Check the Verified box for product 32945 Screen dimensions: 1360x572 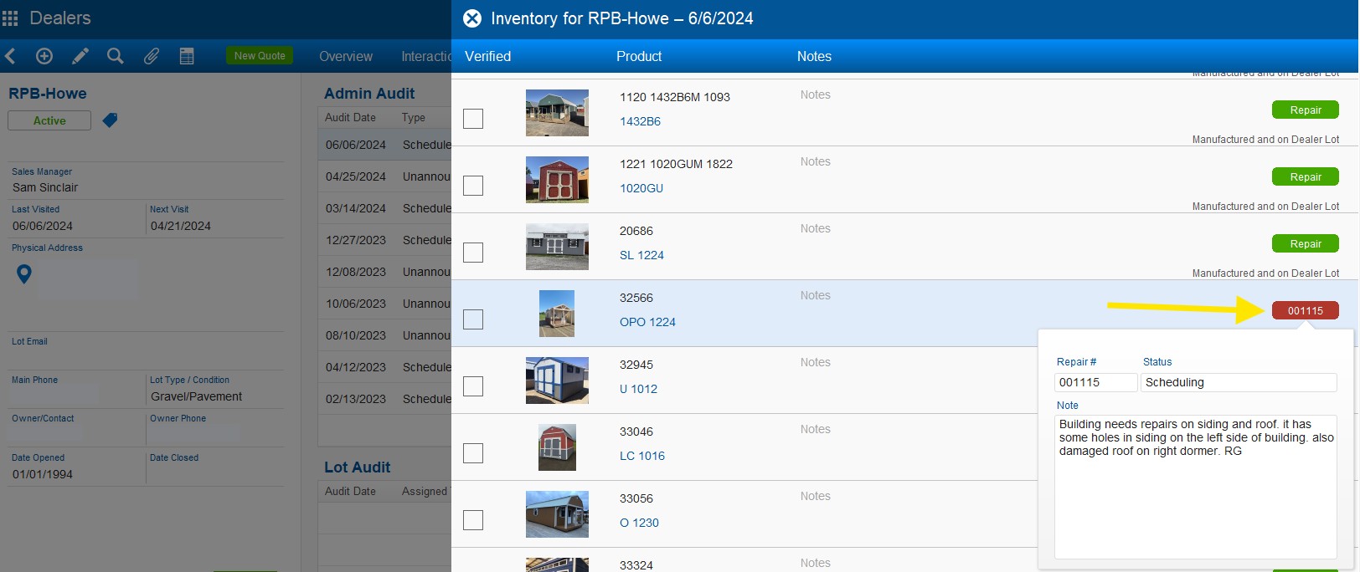click(473, 386)
